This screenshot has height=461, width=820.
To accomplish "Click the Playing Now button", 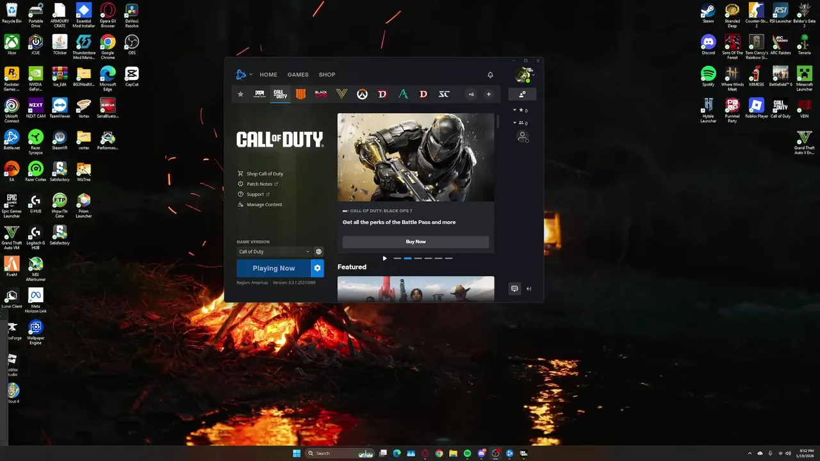I will pos(274,268).
